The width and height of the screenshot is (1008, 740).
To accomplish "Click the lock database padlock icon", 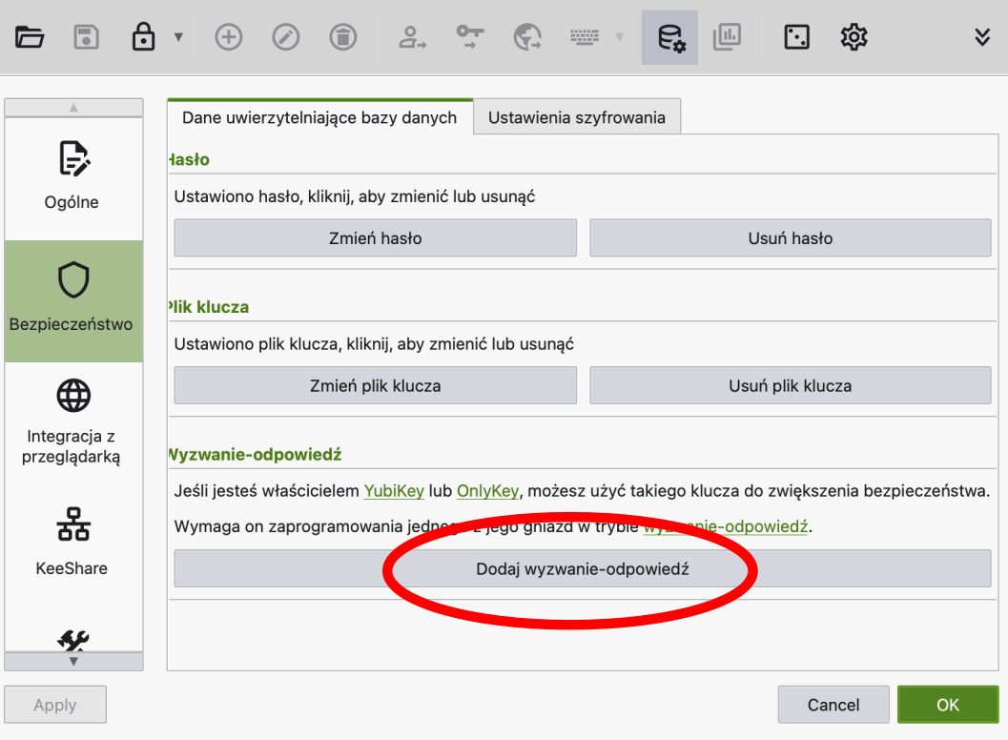I will [x=143, y=37].
